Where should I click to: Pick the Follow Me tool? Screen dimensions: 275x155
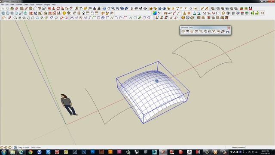click(63, 9)
